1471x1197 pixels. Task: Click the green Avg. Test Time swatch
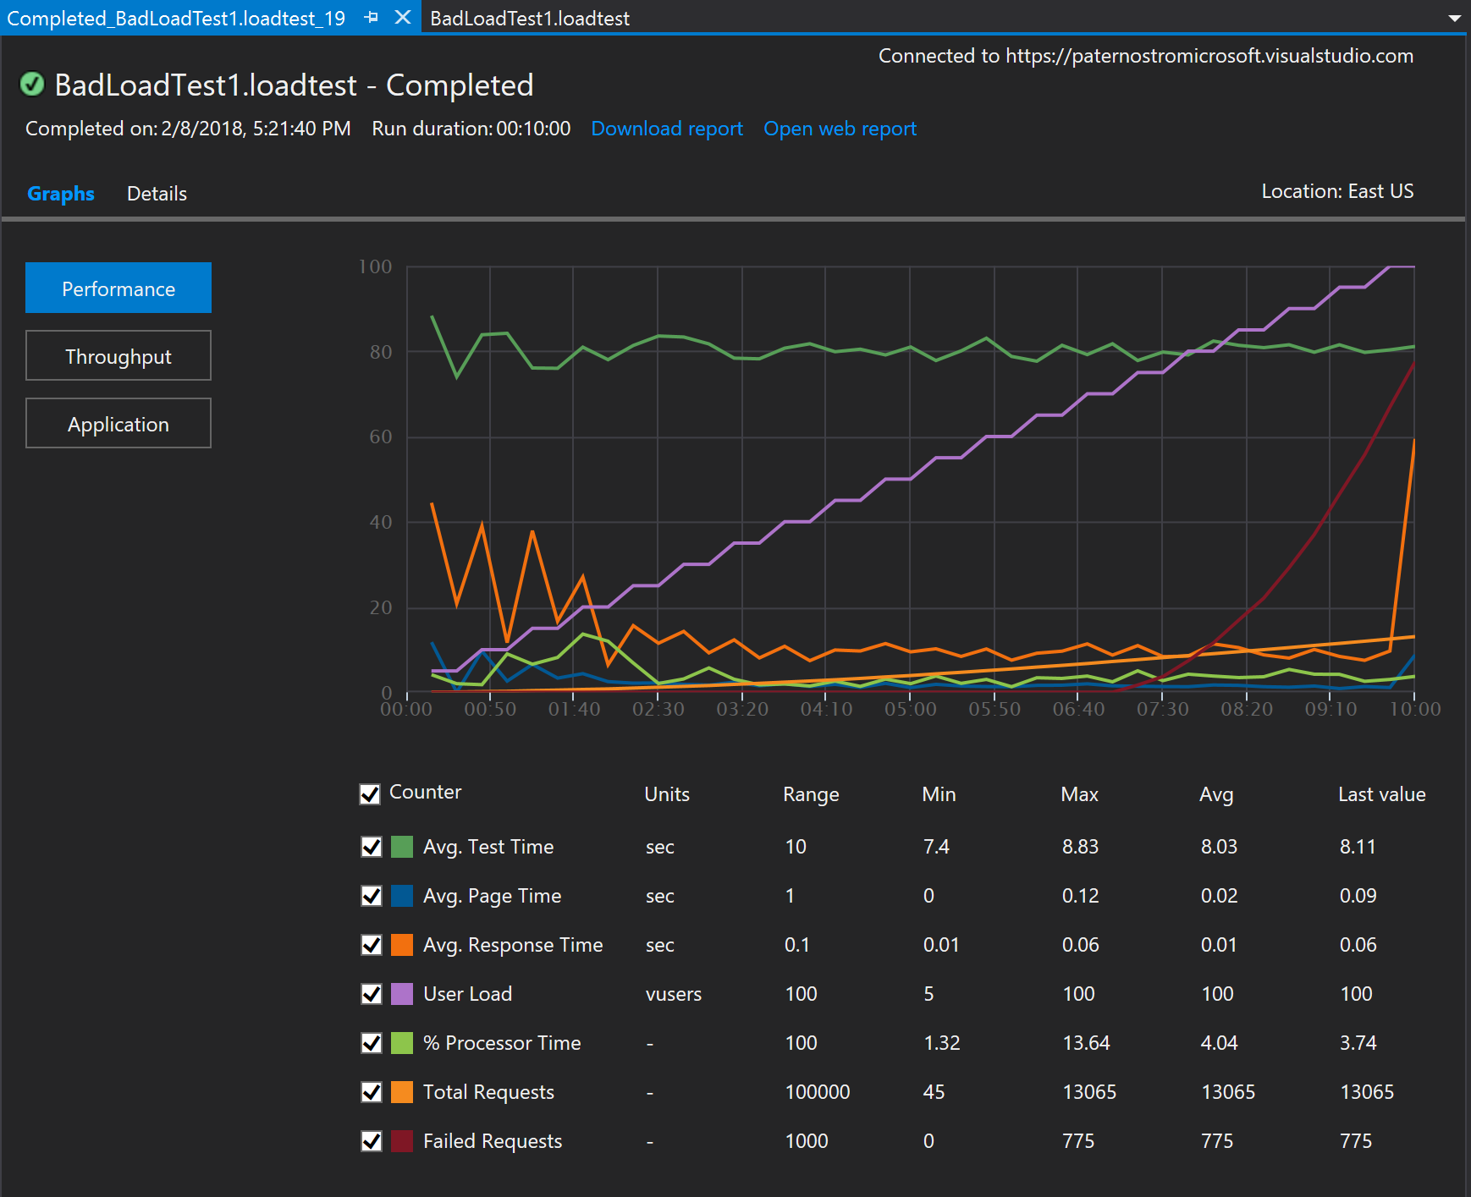tap(402, 847)
